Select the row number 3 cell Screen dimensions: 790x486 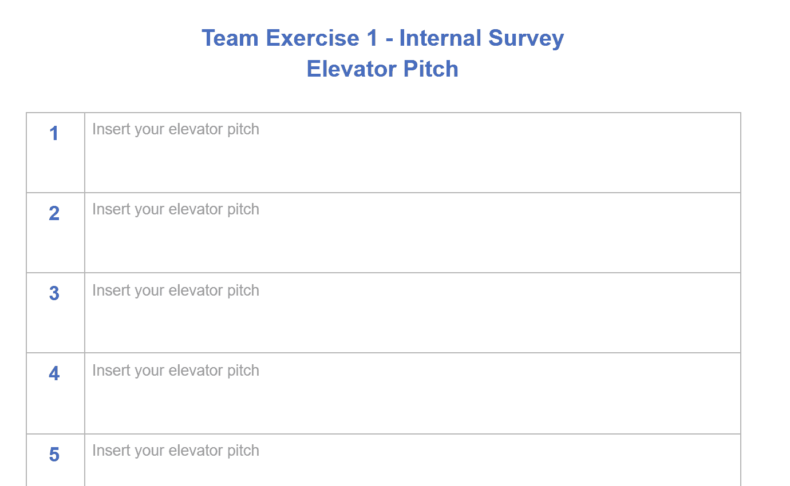coord(56,313)
